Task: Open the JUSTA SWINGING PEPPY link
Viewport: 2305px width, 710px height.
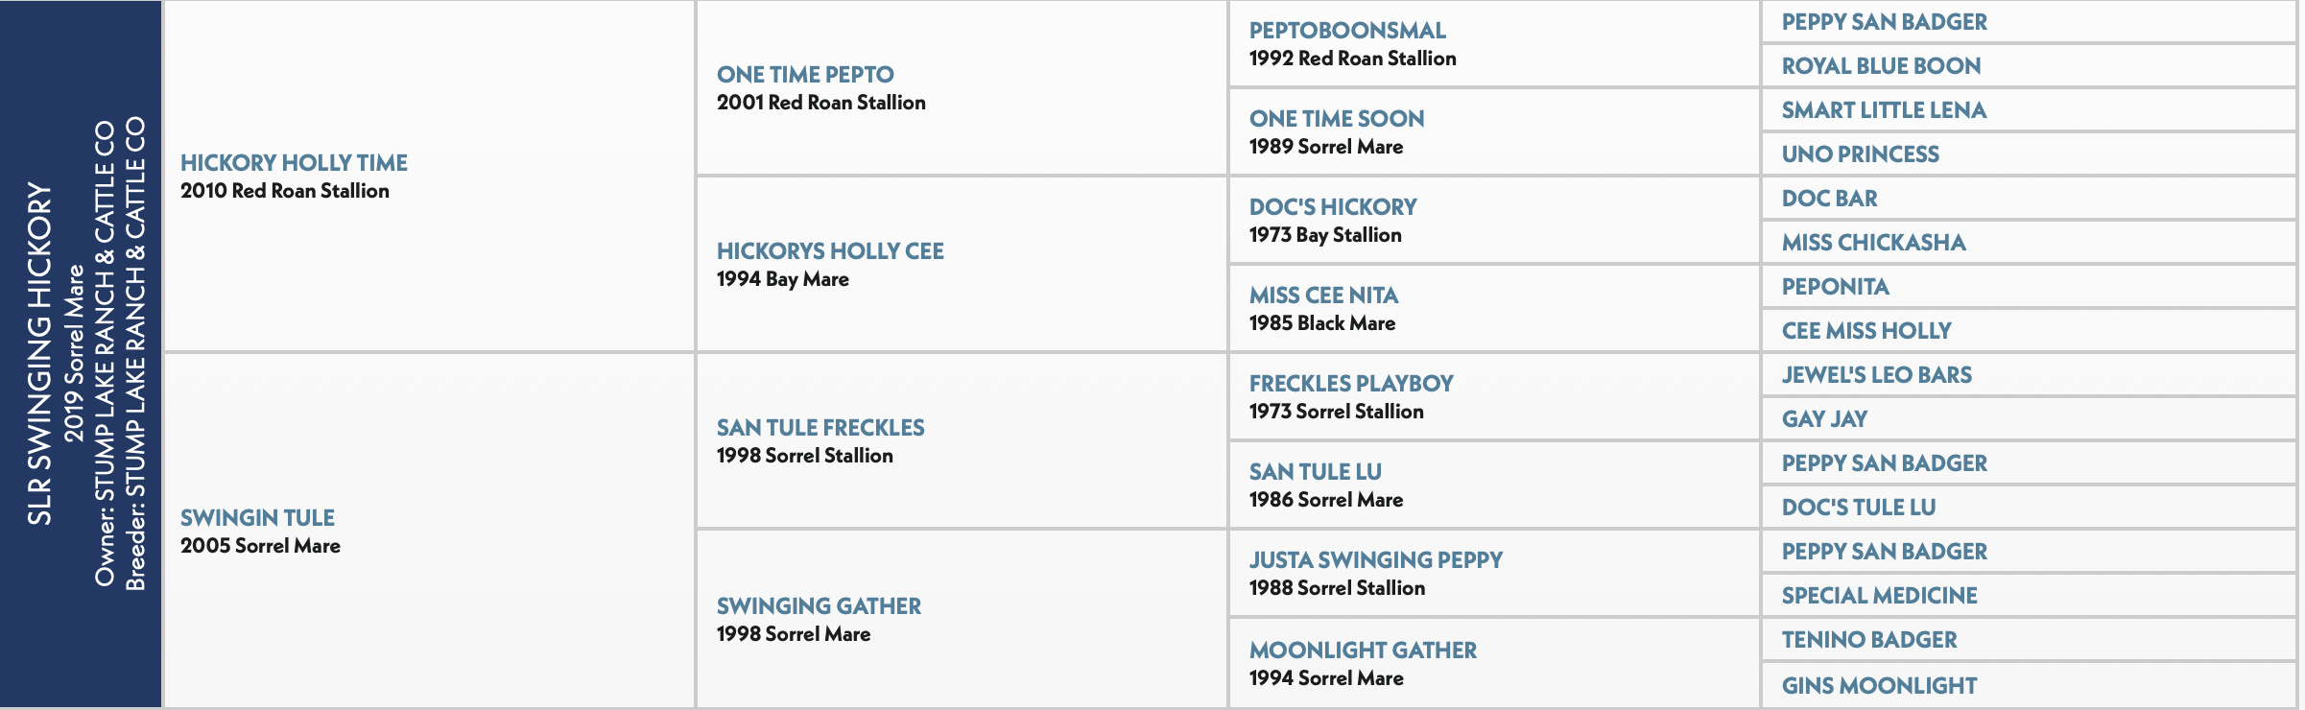Action: 1376,560
